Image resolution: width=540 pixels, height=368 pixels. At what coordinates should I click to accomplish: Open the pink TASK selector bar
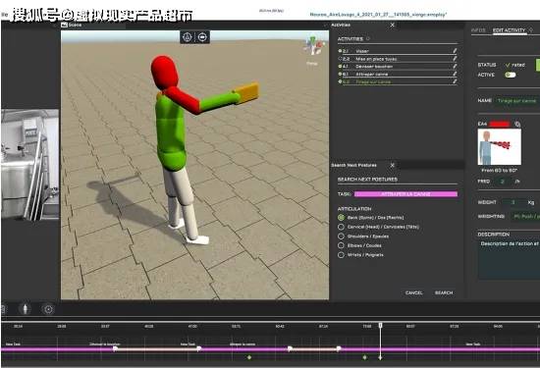click(x=405, y=194)
